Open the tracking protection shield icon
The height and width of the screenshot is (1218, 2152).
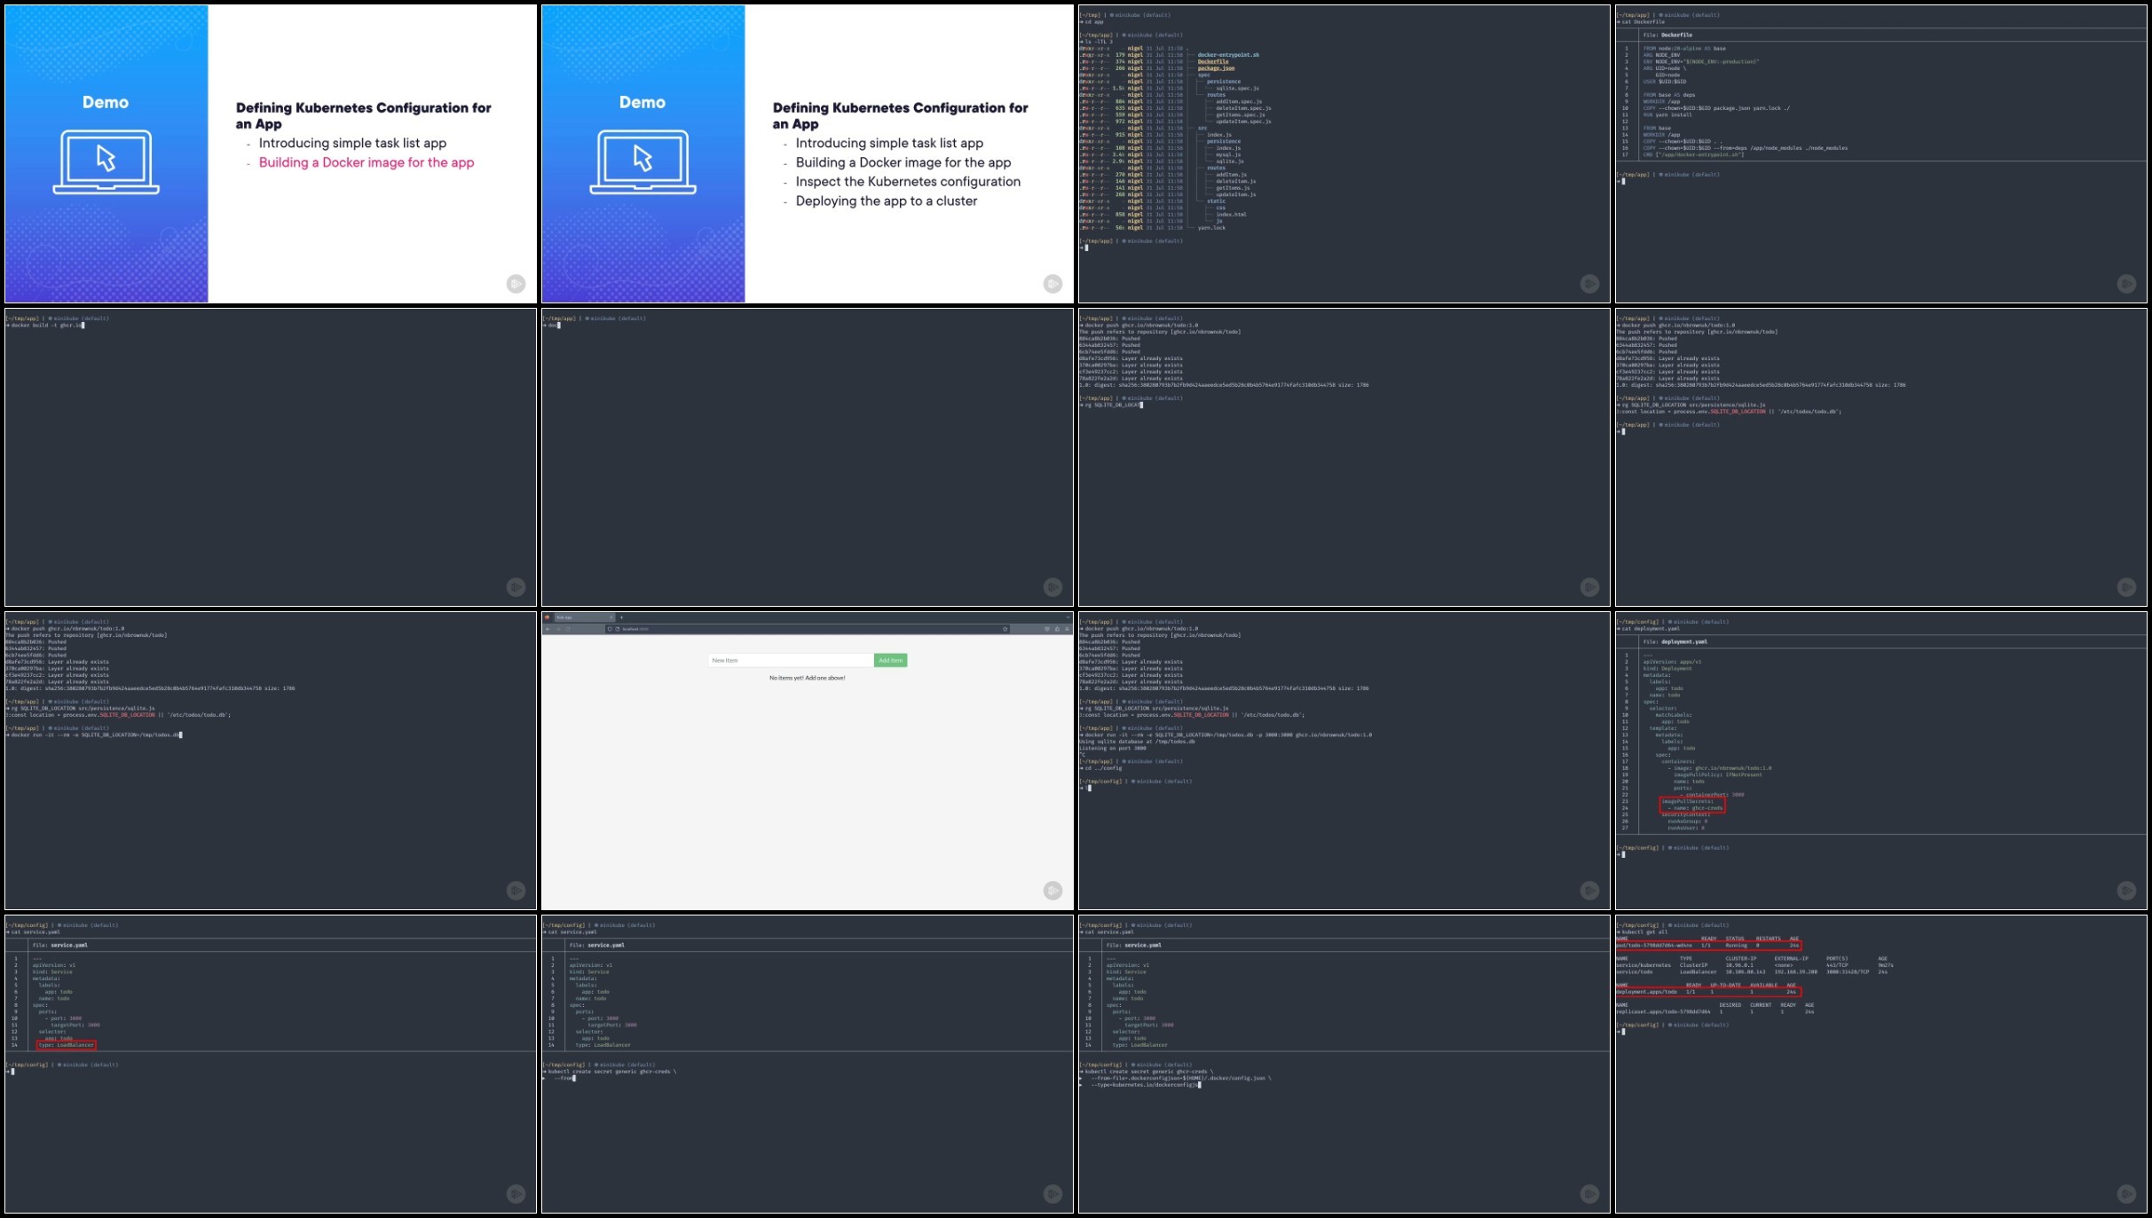click(x=610, y=629)
